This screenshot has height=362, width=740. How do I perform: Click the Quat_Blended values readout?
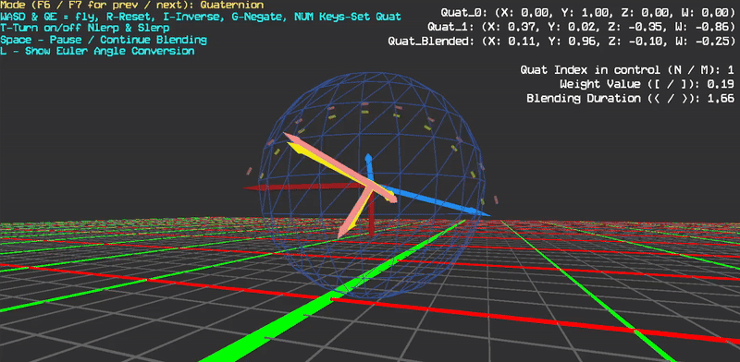tap(561, 41)
